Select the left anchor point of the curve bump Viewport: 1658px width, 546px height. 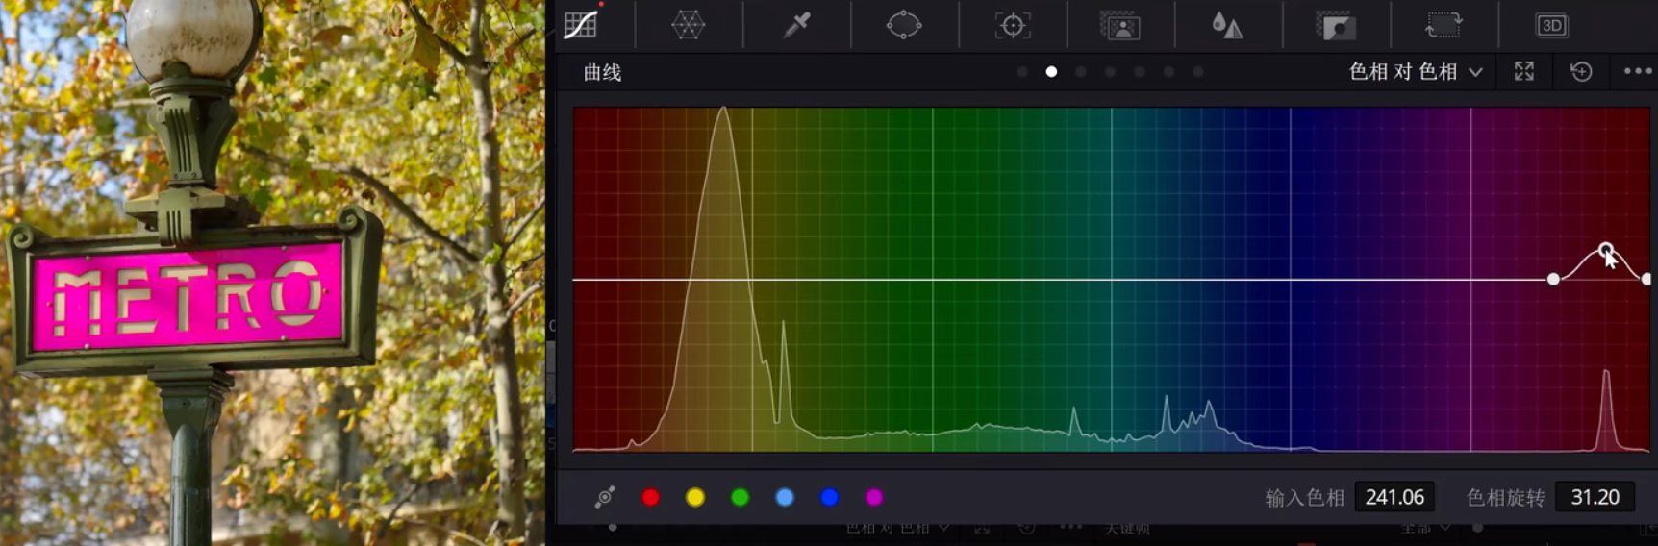tap(1553, 279)
